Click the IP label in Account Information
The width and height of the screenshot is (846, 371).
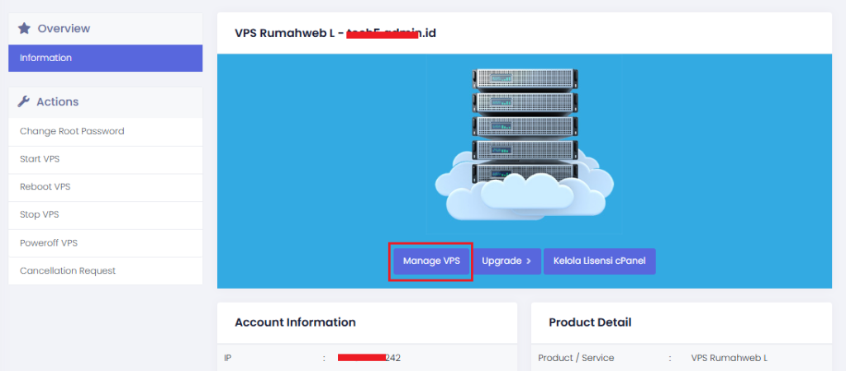point(228,358)
